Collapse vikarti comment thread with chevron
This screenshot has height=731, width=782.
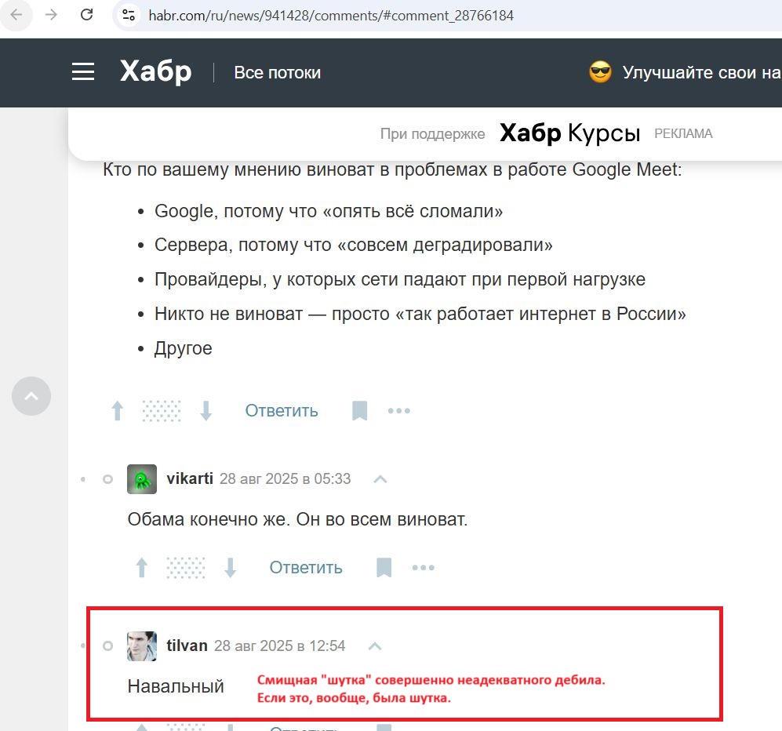pyautogui.click(x=380, y=479)
